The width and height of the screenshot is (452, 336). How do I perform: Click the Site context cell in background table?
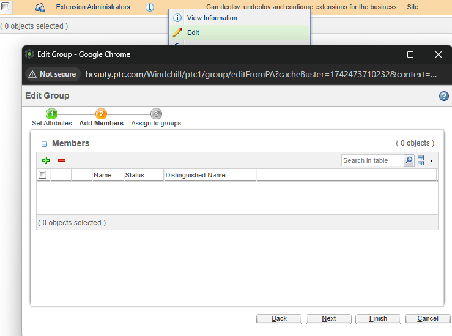tap(412, 7)
